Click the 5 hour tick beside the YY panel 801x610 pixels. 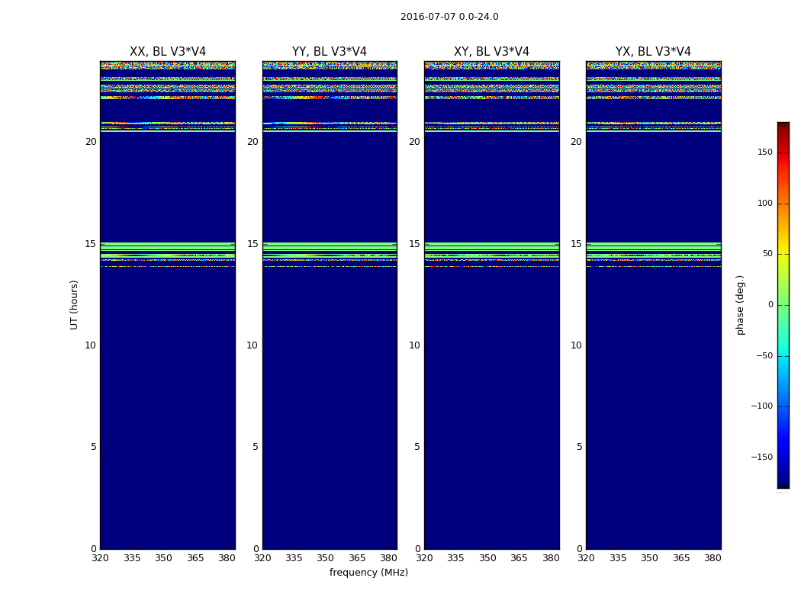pyautogui.click(x=256, y=447)
